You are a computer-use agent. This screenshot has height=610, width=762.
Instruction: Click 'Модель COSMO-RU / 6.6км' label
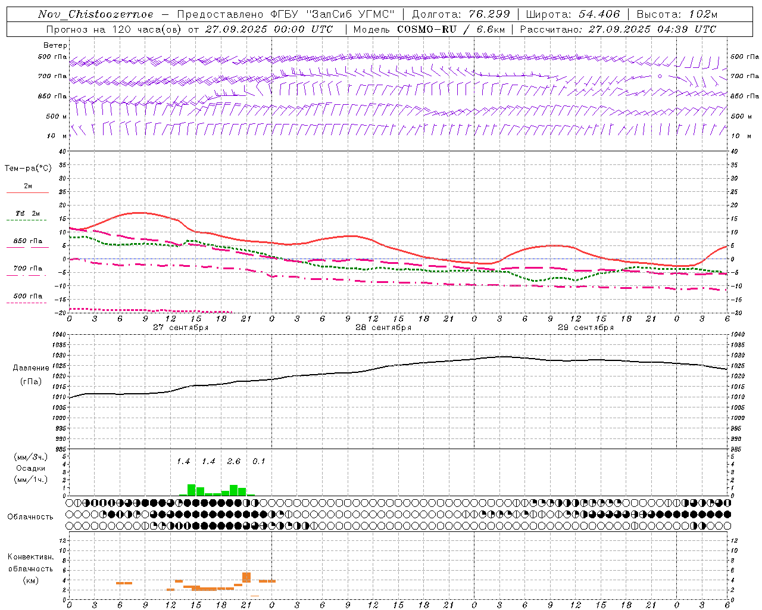point(429,29)
